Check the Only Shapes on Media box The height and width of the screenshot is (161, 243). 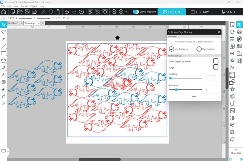[x=216, y=61]
